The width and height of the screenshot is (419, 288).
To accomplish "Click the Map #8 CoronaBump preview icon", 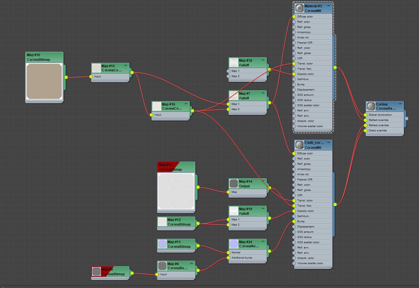I will pos(162,266).
